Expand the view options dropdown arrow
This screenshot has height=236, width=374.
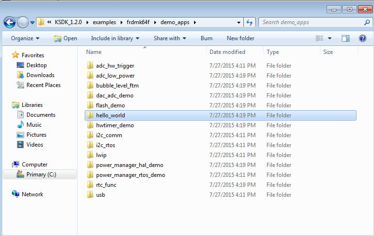click(330, 38)
